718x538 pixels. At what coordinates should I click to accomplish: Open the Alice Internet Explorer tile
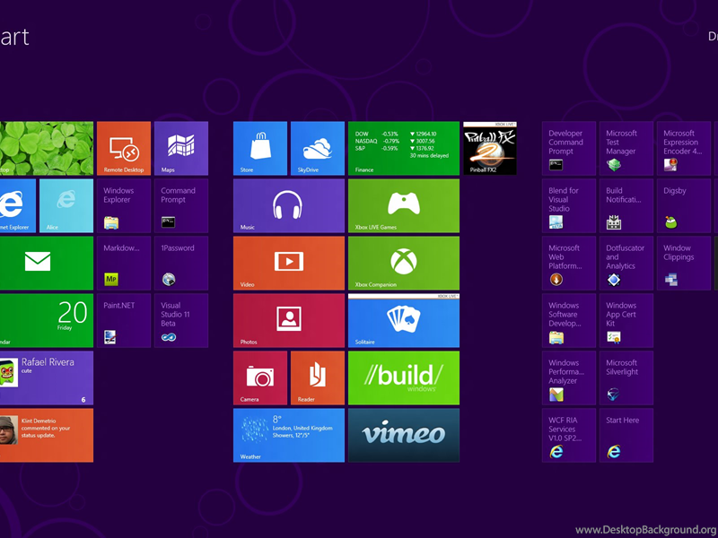point(66,206)
